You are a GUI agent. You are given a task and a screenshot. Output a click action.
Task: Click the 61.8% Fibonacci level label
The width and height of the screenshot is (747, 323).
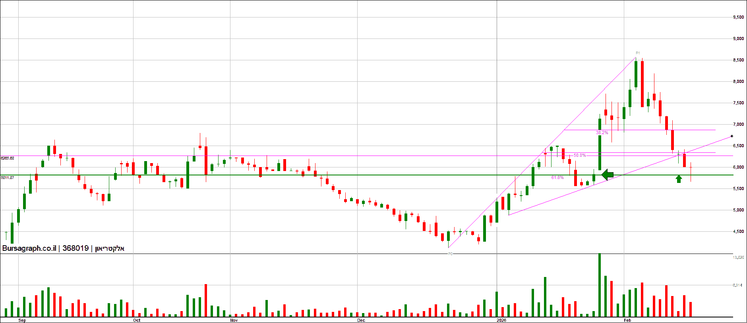[x=557, y=177]
